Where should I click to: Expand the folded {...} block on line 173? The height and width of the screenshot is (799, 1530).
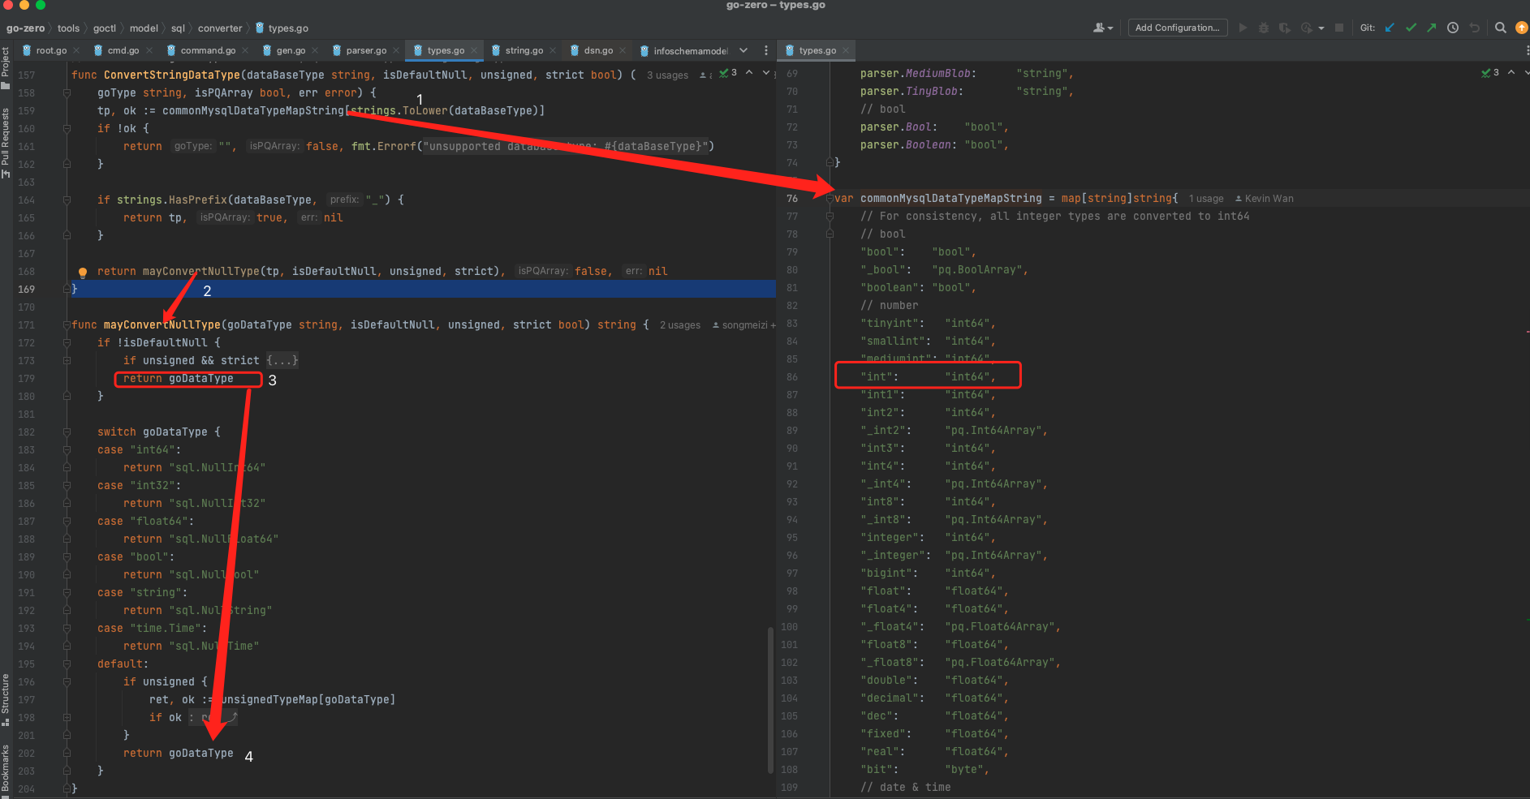[282, 360]
